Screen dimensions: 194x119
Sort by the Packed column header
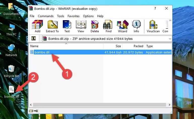pyautogui.click(x=133, y=46)
